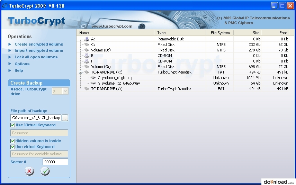Click the TC-RAMDRIVE (Y:) drive icon
296x185 pixels.
87,89
